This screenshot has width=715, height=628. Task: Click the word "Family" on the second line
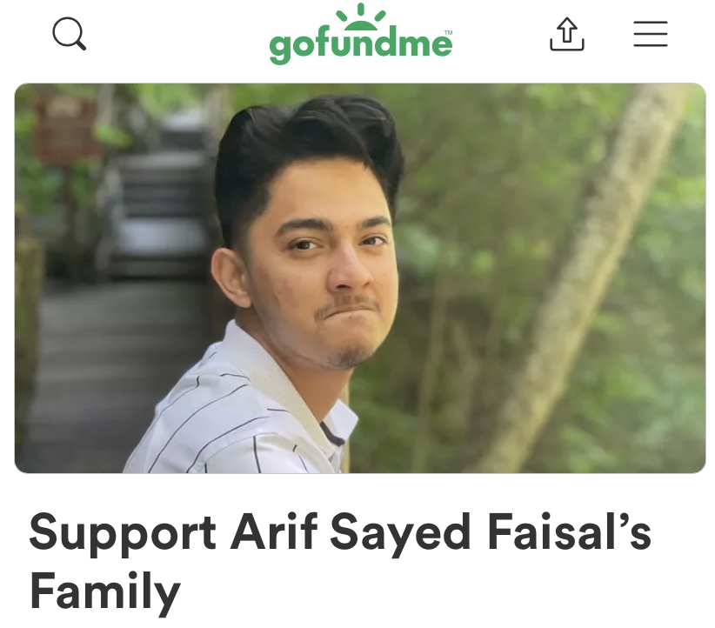click(104, 592)
